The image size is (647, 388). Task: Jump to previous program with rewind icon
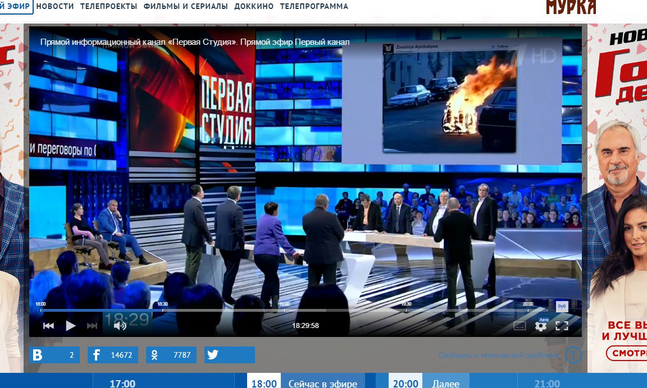49,326
